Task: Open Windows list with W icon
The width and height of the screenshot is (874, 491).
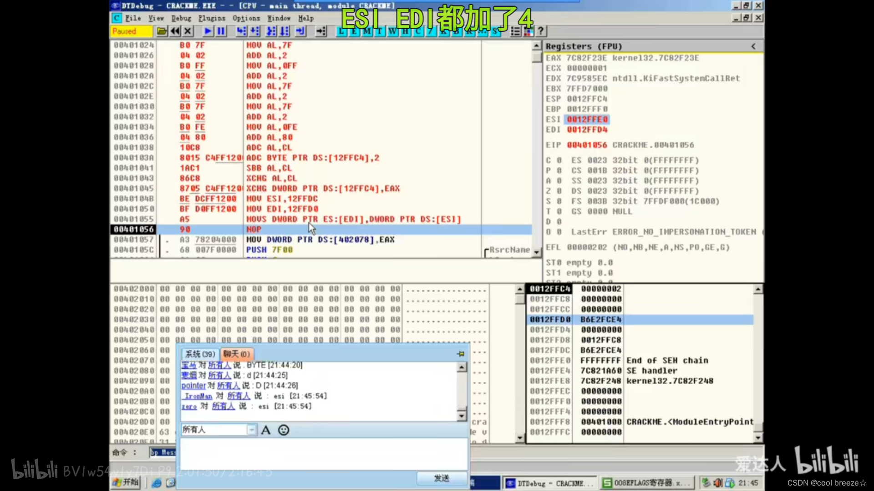Action: pyautogui.click(x=392, y=31)
